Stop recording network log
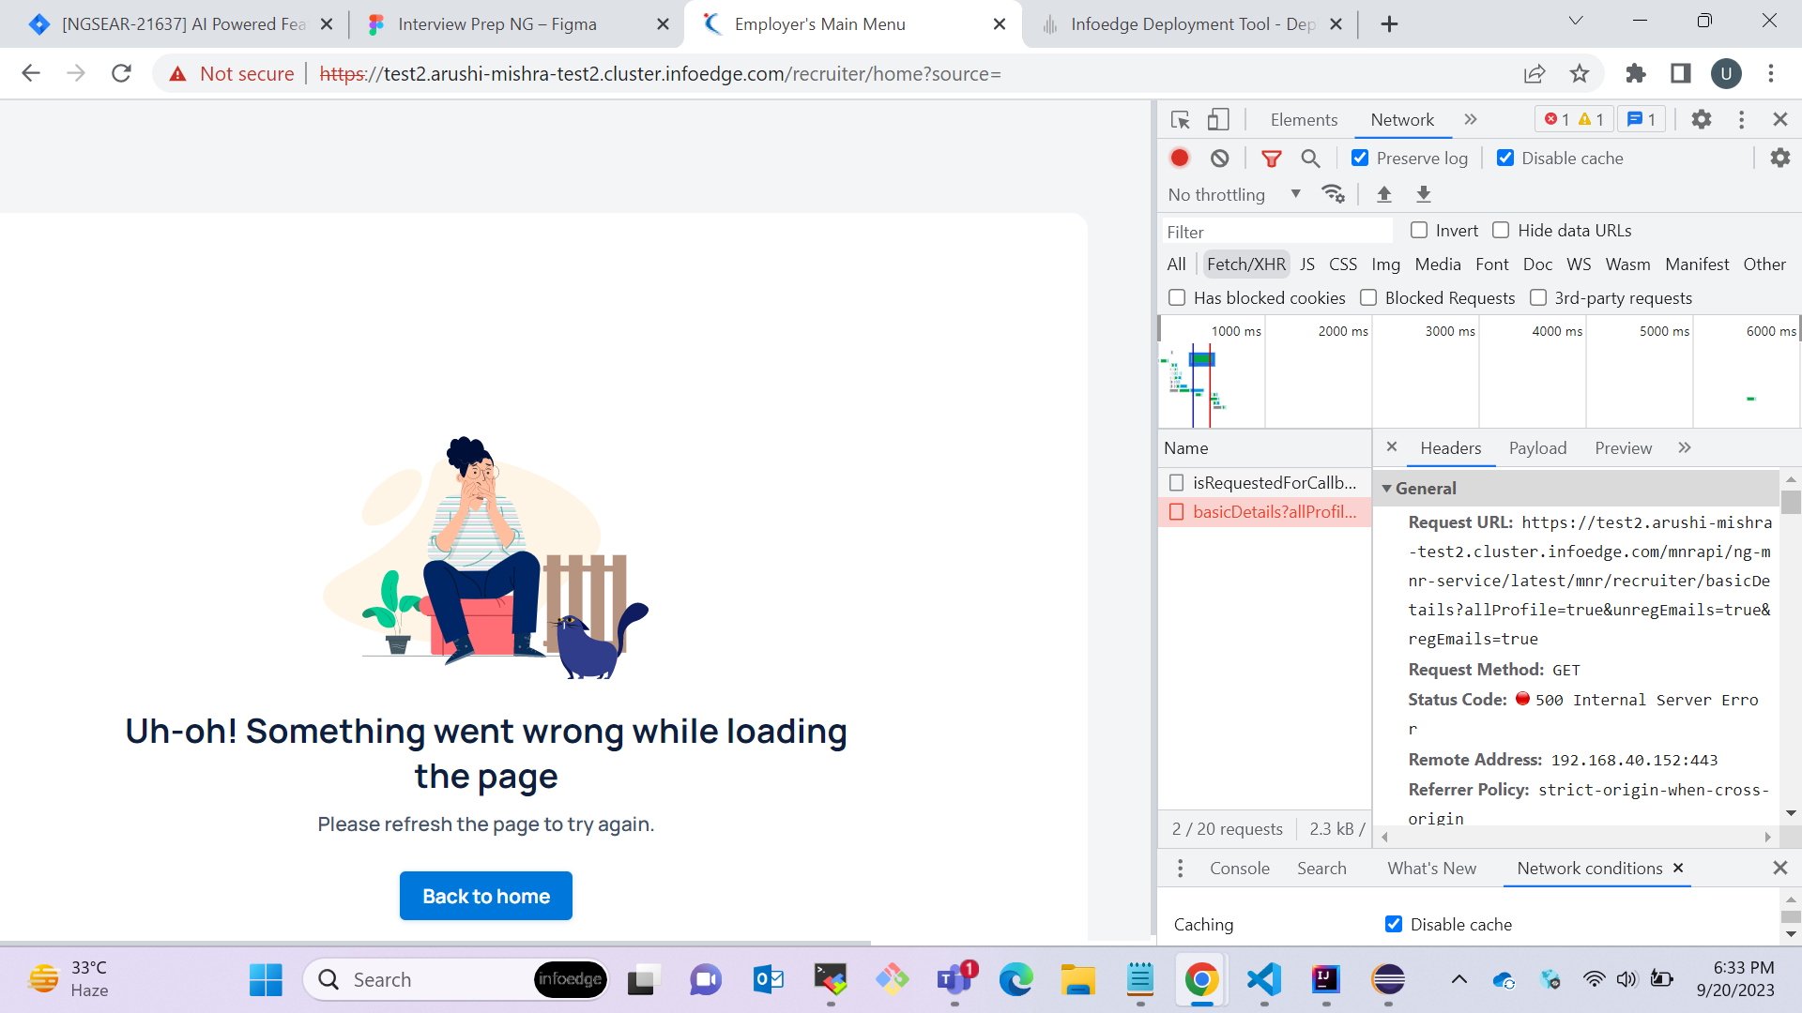 click(1180, 159)
